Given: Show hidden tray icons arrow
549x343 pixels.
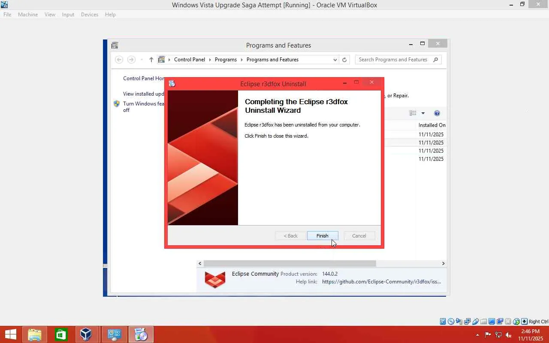Looking at the screenshot, I should click(477, 335).
